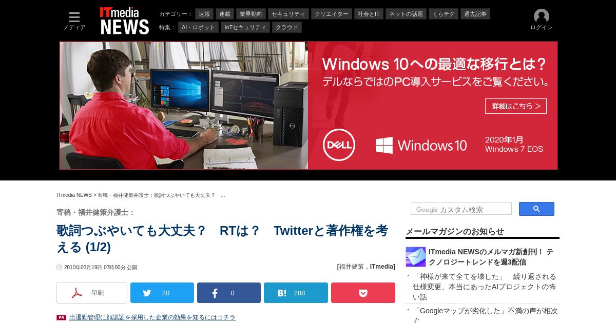The width and height of the screenshot is (616, 323).
Task: Click the 印刷 PDF print button
Action: pyautogui.click(x=92, y=293)
